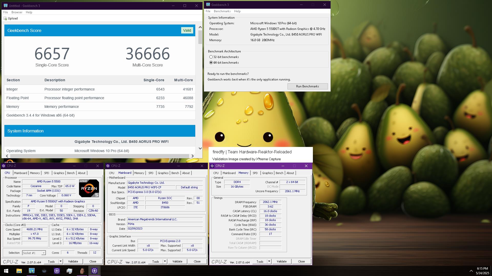Open the portrait photo app on the taskbar
The height and width of the screenshot is (276, 492).
(82, 271)
